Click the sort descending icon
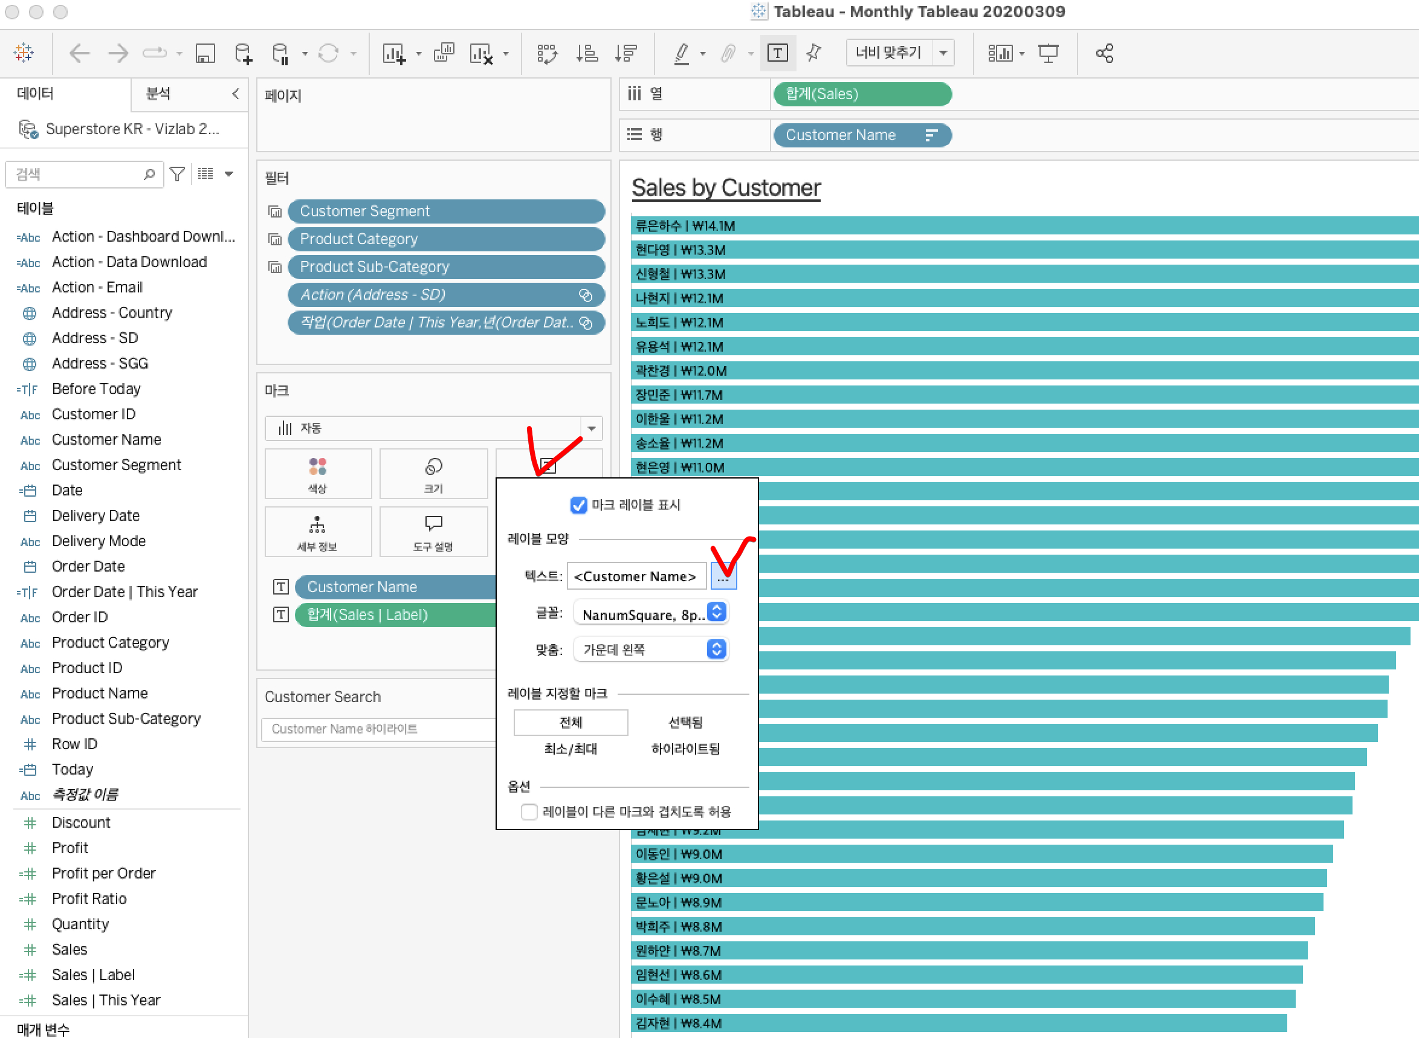 [626, 53]
